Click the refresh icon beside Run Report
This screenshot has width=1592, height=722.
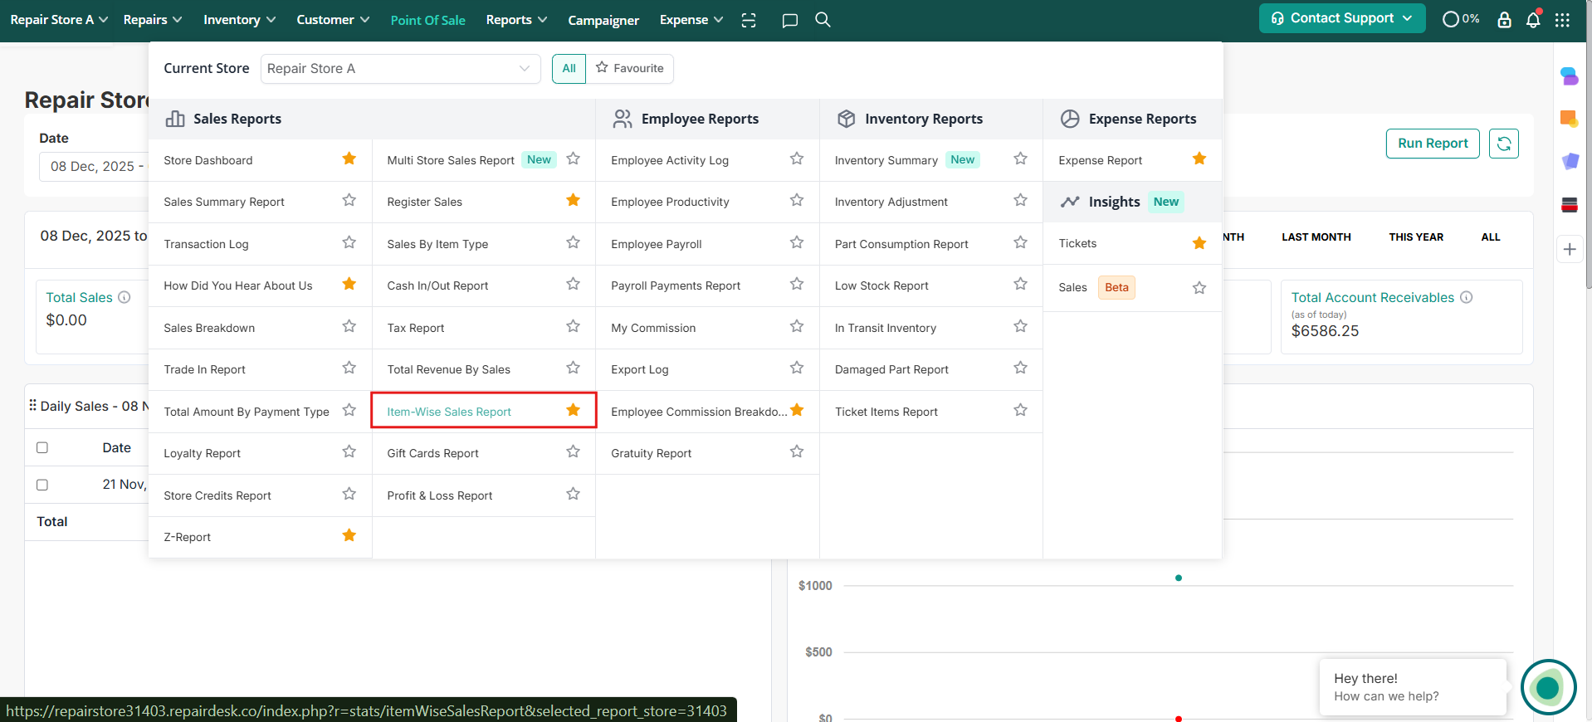1503,144
